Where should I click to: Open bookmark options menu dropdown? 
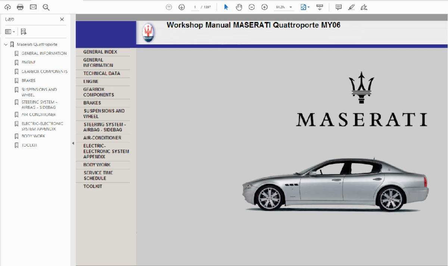pos(10,32)
